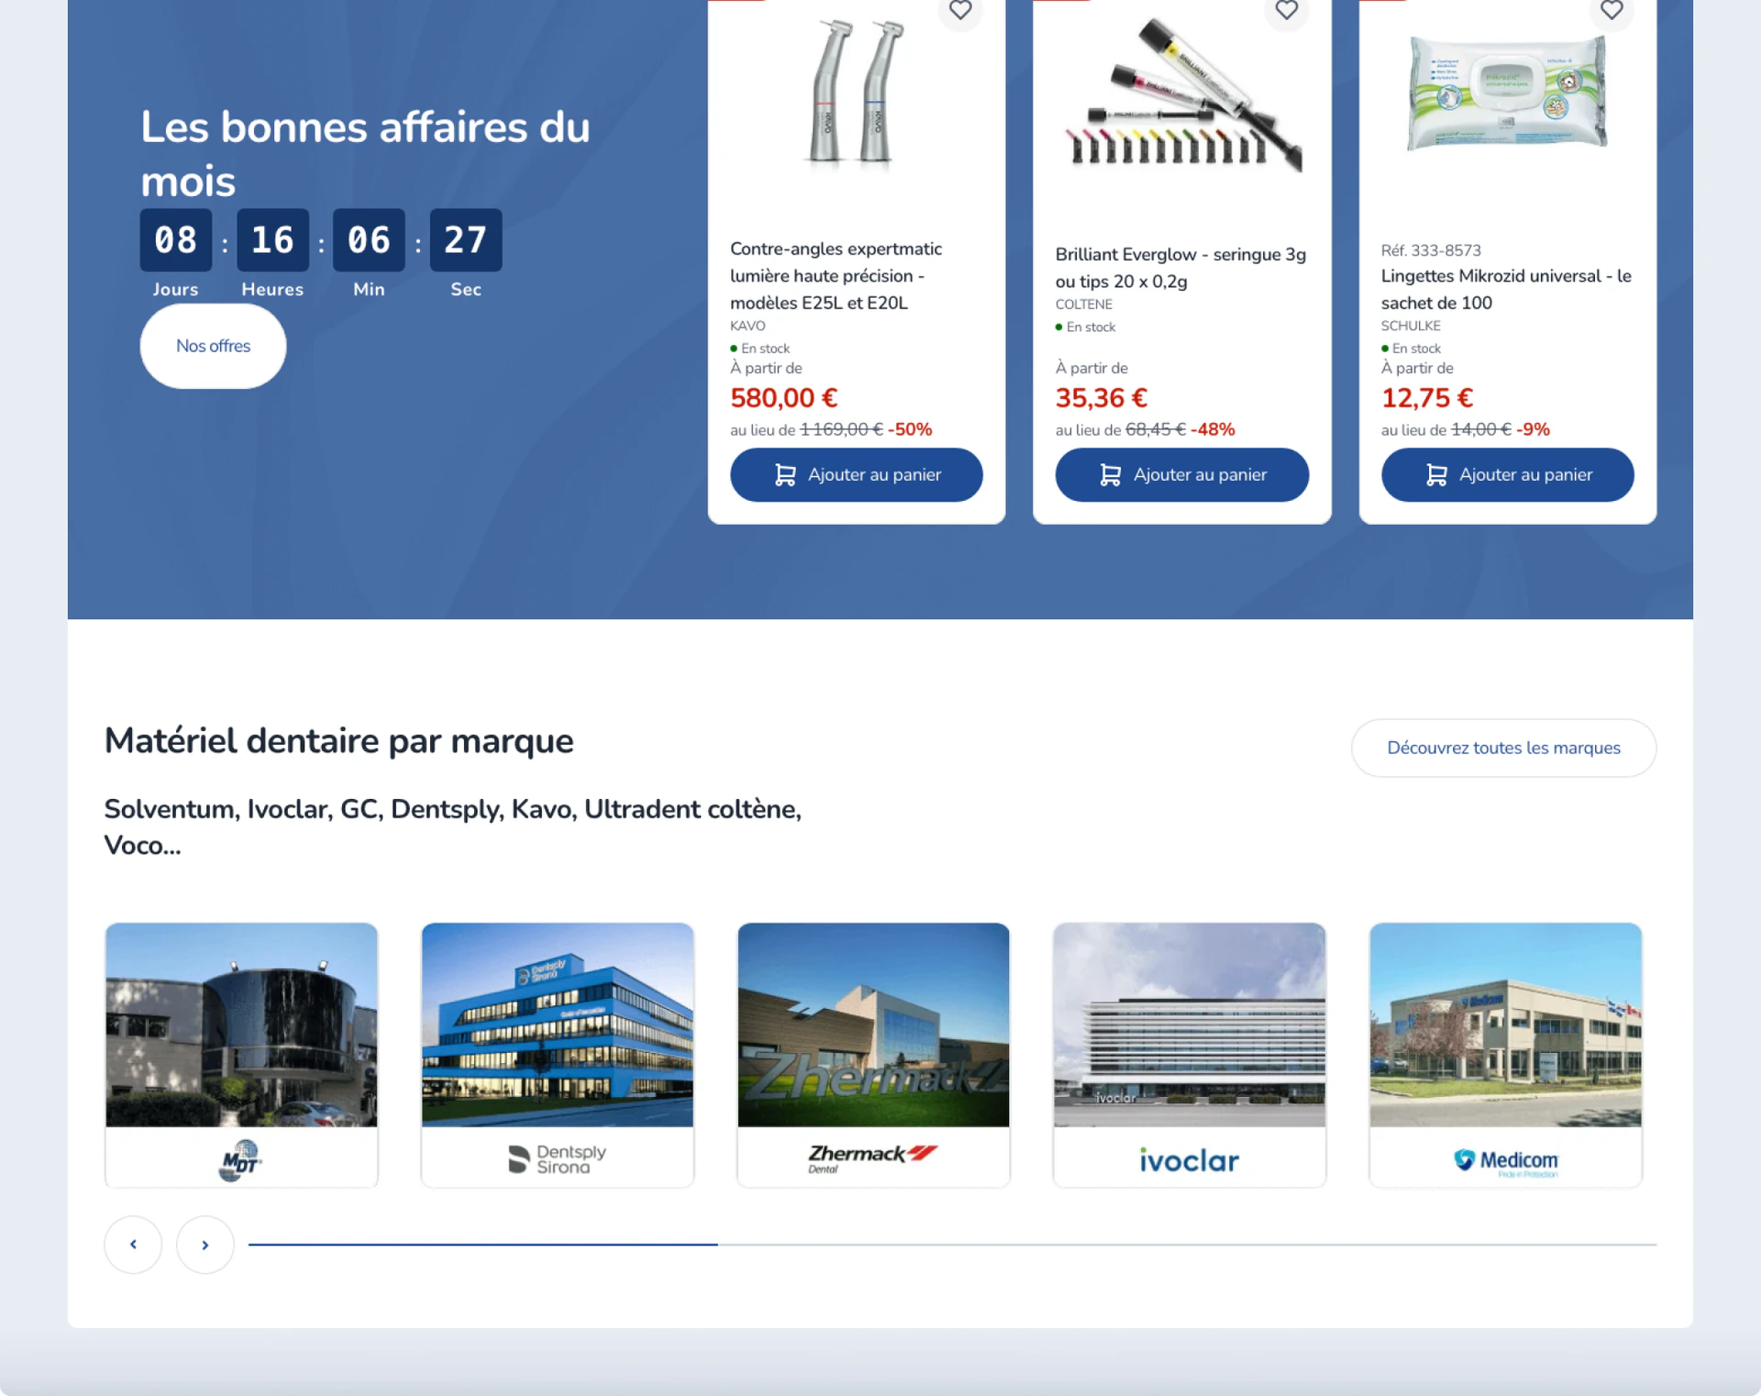Add the Kavo contre-angles to the cart

pyautogui.click(x=856, y=475)
